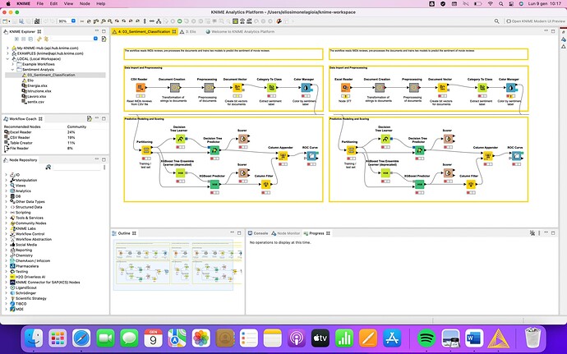
Task: Switch to 03_Sentiment_Classification editor tab
Action: coord(144,32)
